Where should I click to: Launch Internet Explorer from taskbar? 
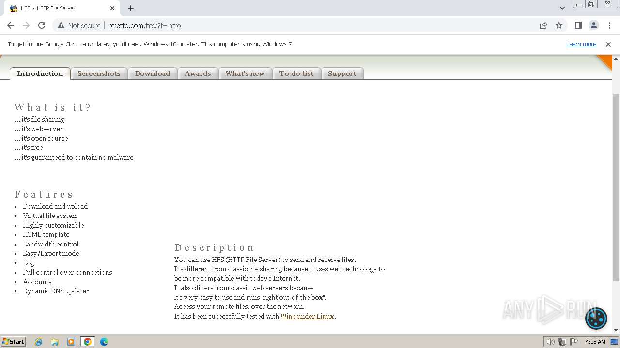click(x=39, y=342)
